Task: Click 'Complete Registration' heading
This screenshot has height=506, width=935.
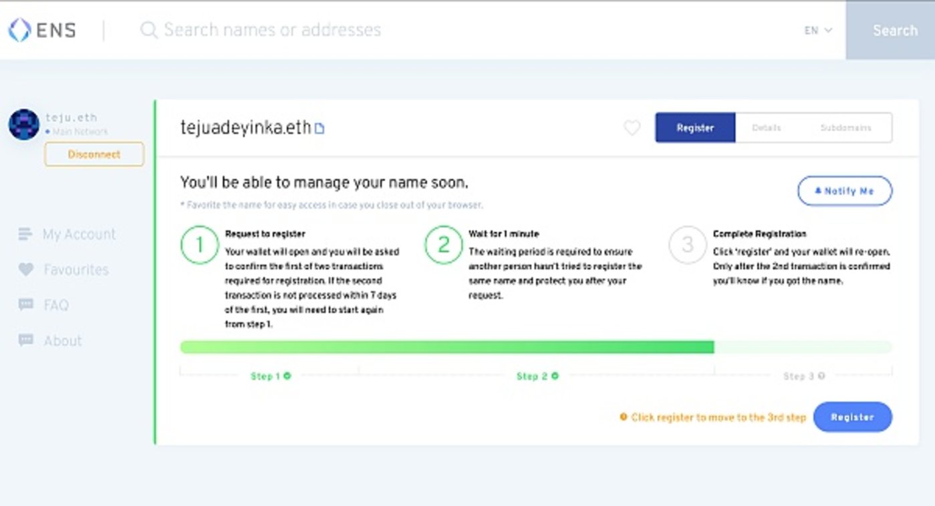Action: 760,234
